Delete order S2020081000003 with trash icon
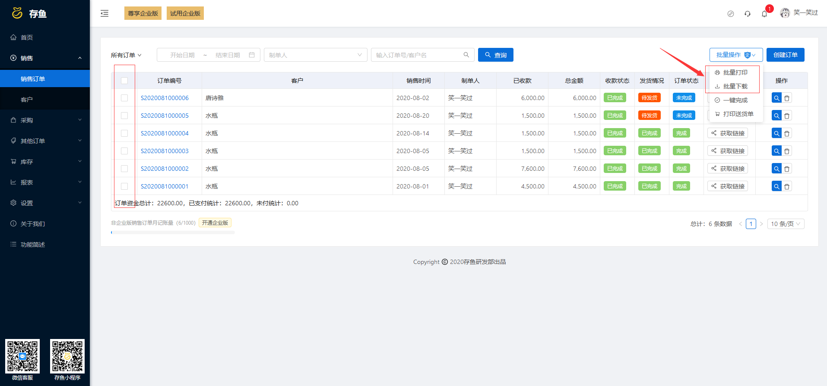 [787, 151]
